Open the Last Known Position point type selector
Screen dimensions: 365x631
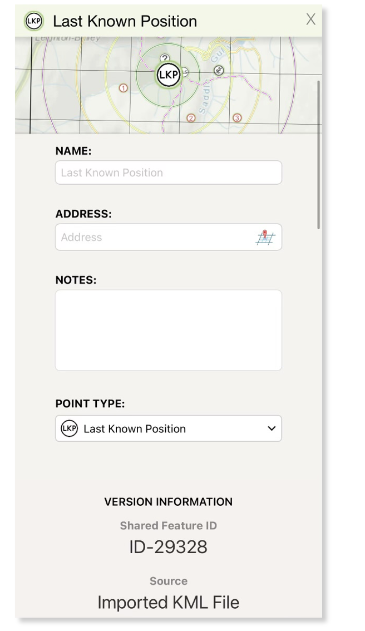click(168, 428)
